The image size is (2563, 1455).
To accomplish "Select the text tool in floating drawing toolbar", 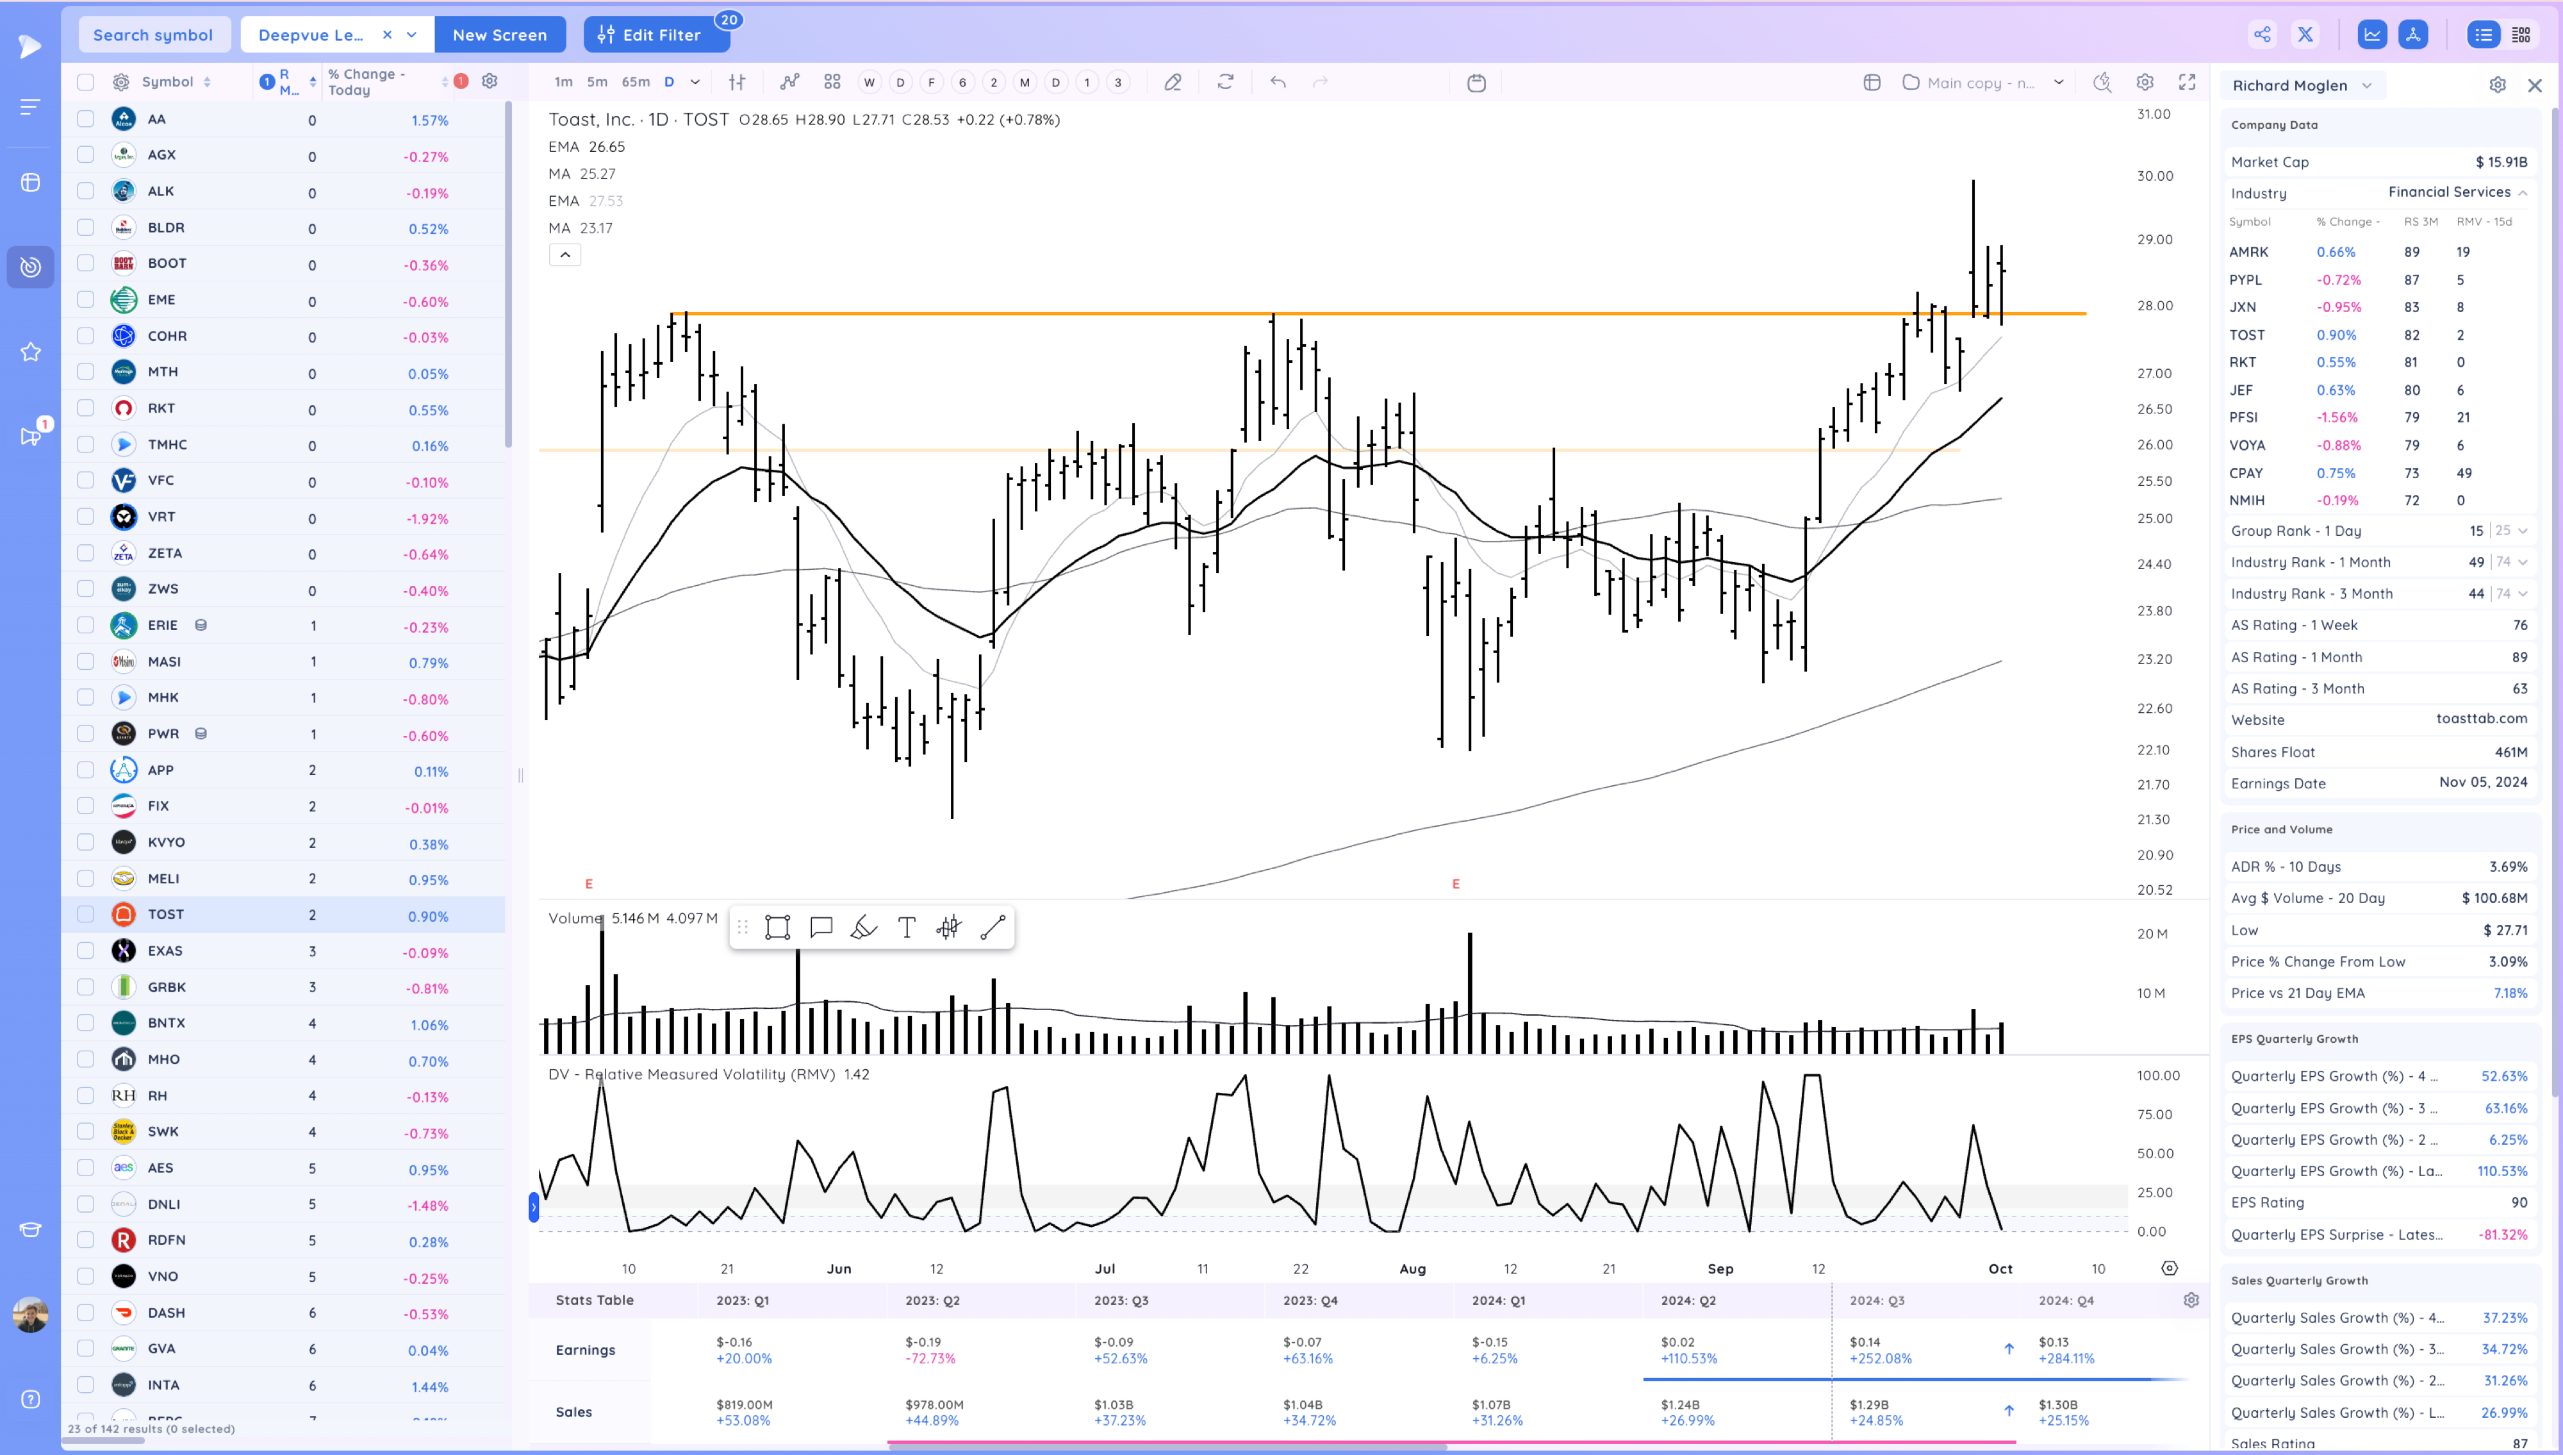I will (x=906, y=927).
